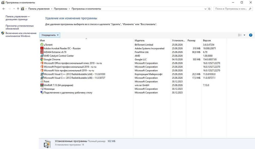This screenshot has width=255, height=149.
Task: Expand the view options dropdown arrow
Action: point(244,35)
